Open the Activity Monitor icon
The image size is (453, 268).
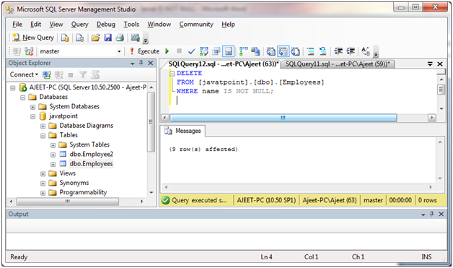click(135, 38)
